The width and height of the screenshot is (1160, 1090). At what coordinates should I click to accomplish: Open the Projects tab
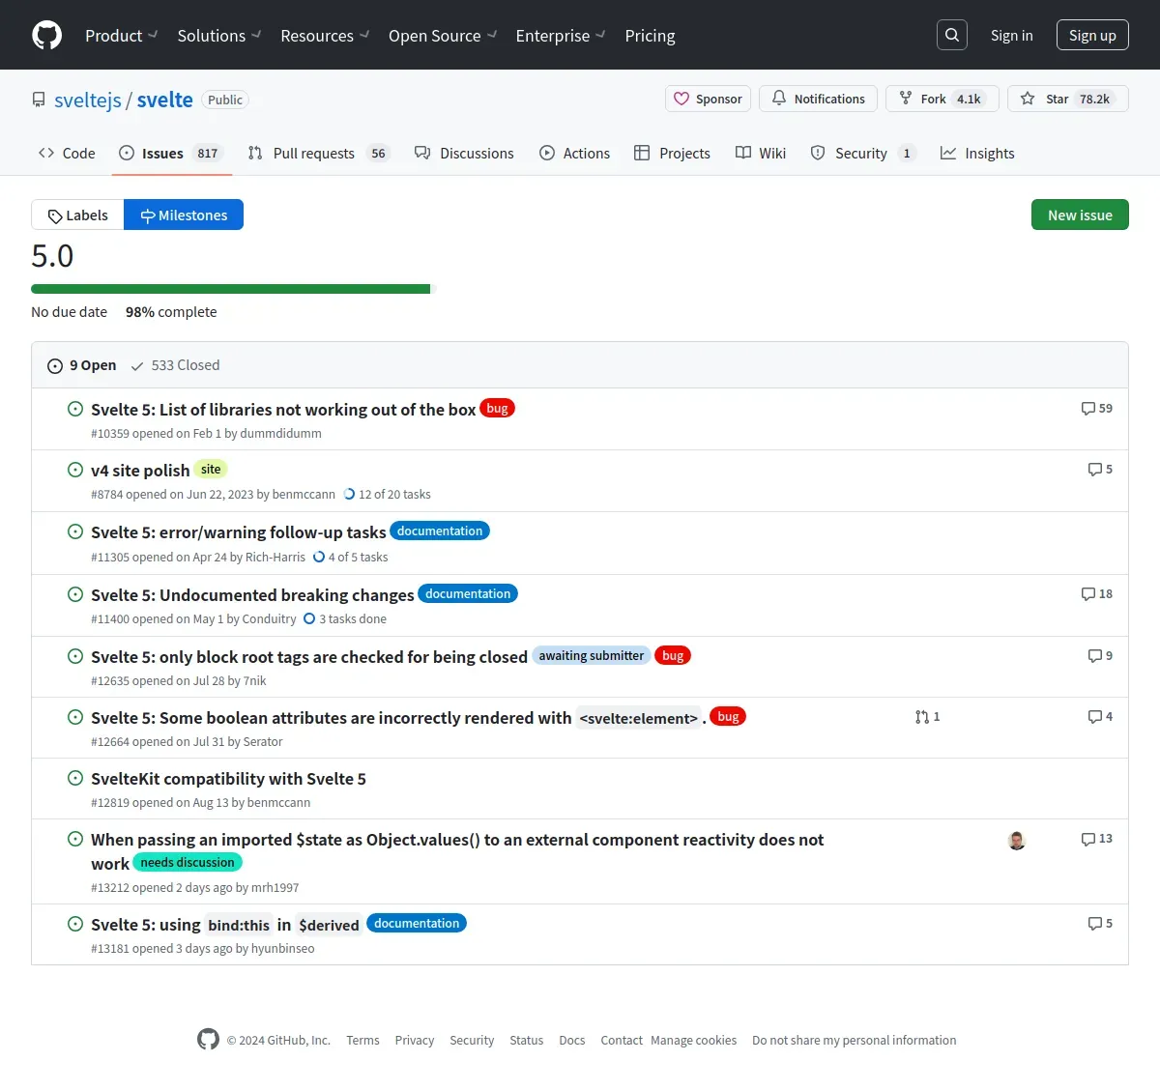pos(672,153)
